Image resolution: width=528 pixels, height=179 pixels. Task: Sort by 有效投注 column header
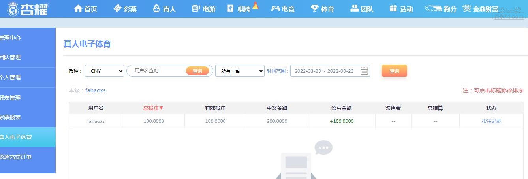[215, 108]
